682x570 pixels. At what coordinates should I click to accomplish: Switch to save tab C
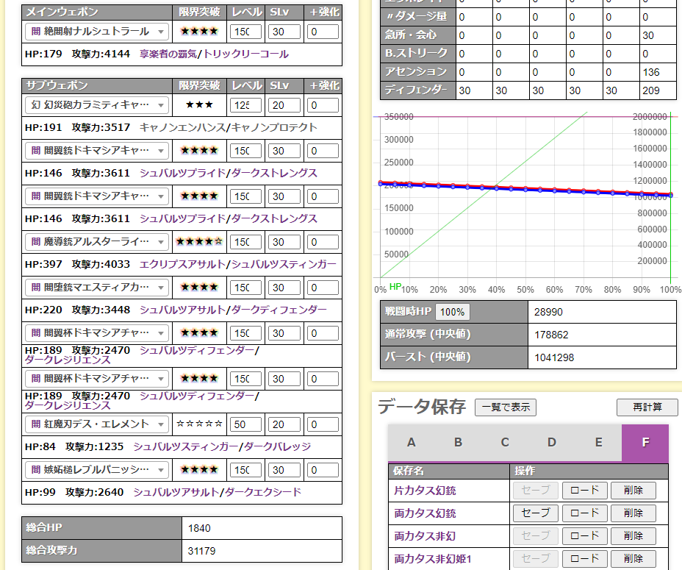coord(505,443)
